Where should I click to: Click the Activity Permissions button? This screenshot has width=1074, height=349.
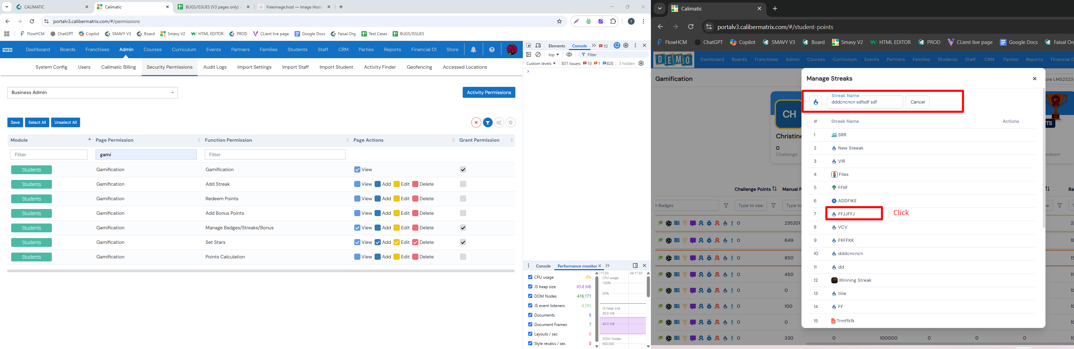point(489,92)
